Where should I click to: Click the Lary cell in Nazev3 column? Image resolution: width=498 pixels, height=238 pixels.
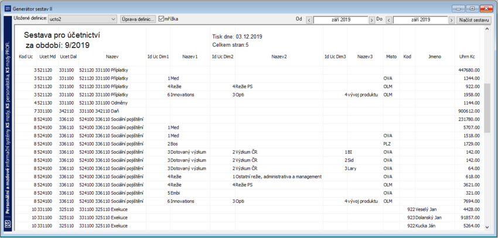pyautogui.click(x=352, y=168)
